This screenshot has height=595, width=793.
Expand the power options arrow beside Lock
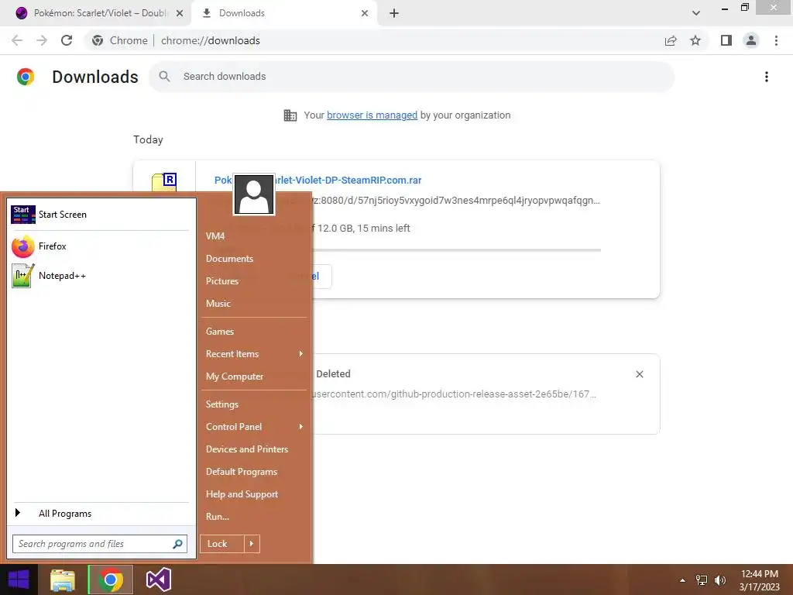coord(252,544)
